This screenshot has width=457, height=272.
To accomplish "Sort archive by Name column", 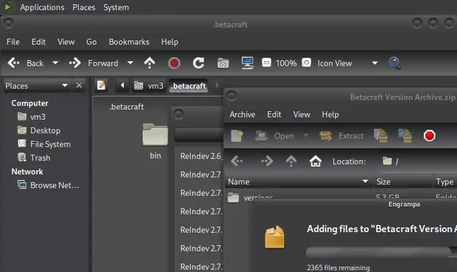I will [298, 182].
